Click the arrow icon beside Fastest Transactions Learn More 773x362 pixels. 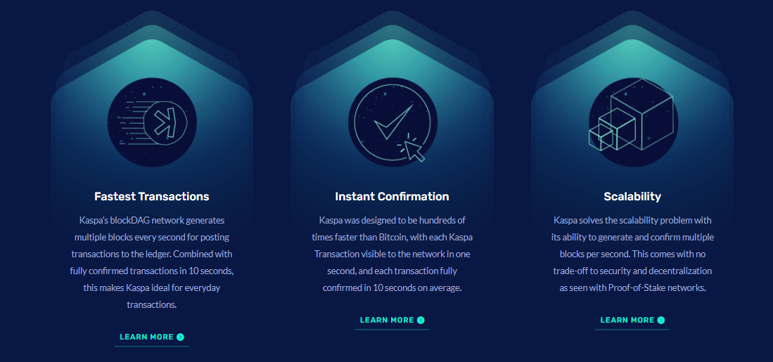pos(181,337)
